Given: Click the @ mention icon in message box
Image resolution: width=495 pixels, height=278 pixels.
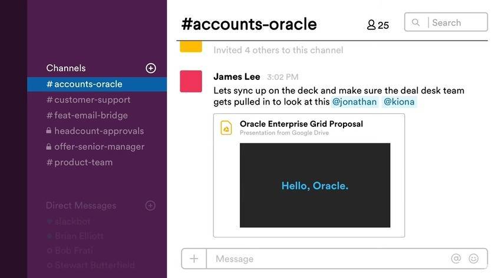Looking at the screenshot, I should pos(456,259).
